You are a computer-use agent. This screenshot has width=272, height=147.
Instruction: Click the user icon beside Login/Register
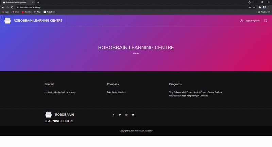tap(241, 21)
